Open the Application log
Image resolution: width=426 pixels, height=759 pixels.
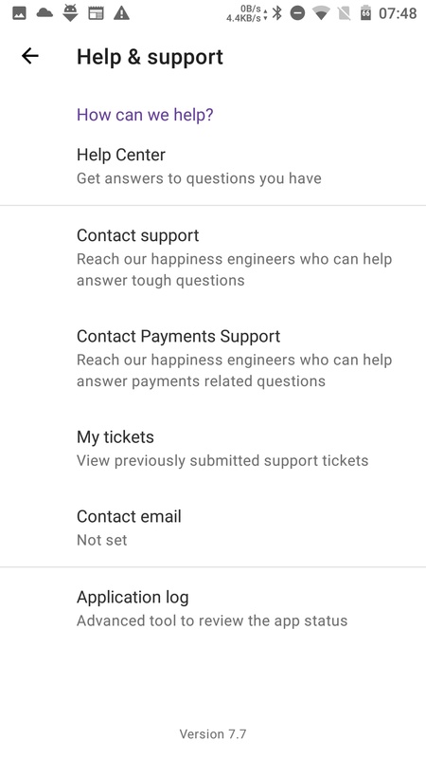tap(213, 608)
